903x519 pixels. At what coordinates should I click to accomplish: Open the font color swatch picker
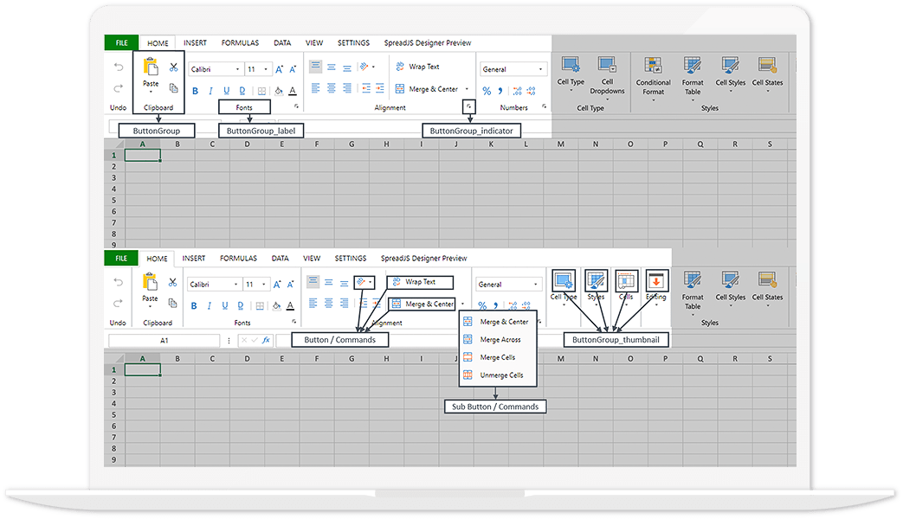coord(294,90)
